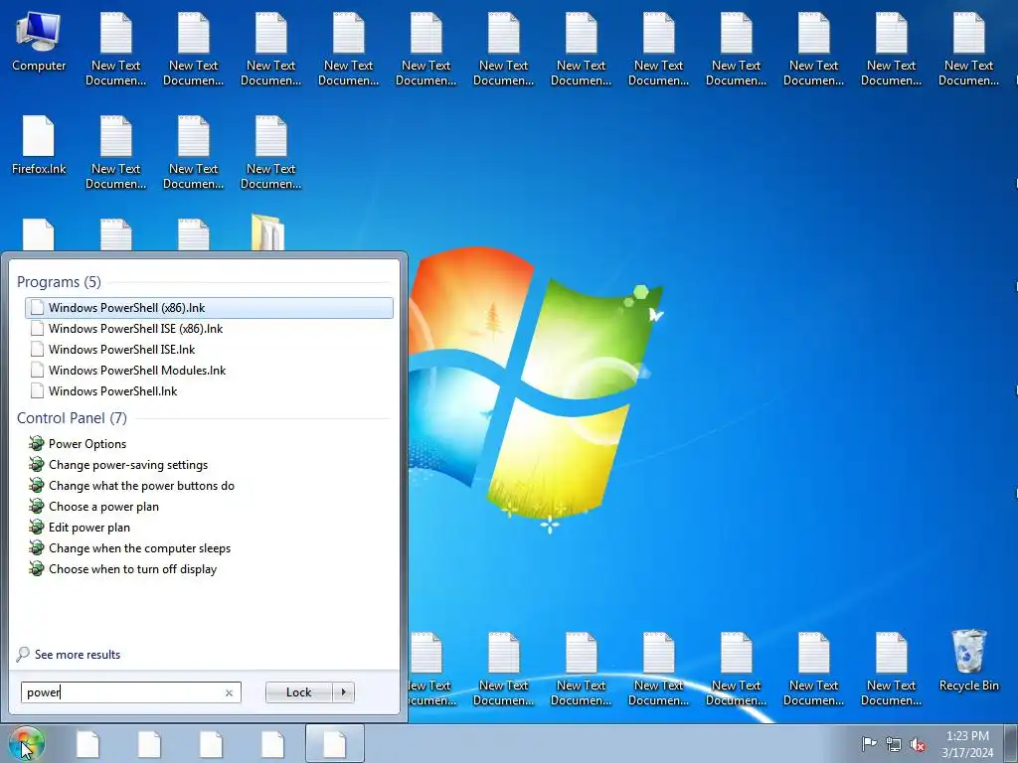Open the network tray icon
Viewport: 1018px width, 763px height.
(894, 744)
